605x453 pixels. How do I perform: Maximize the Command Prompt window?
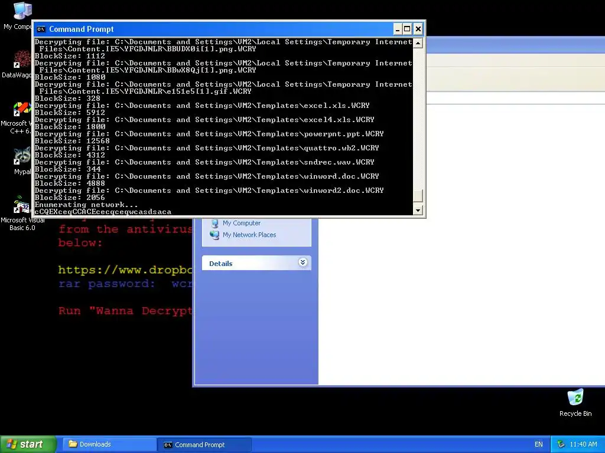coord(407,29)
